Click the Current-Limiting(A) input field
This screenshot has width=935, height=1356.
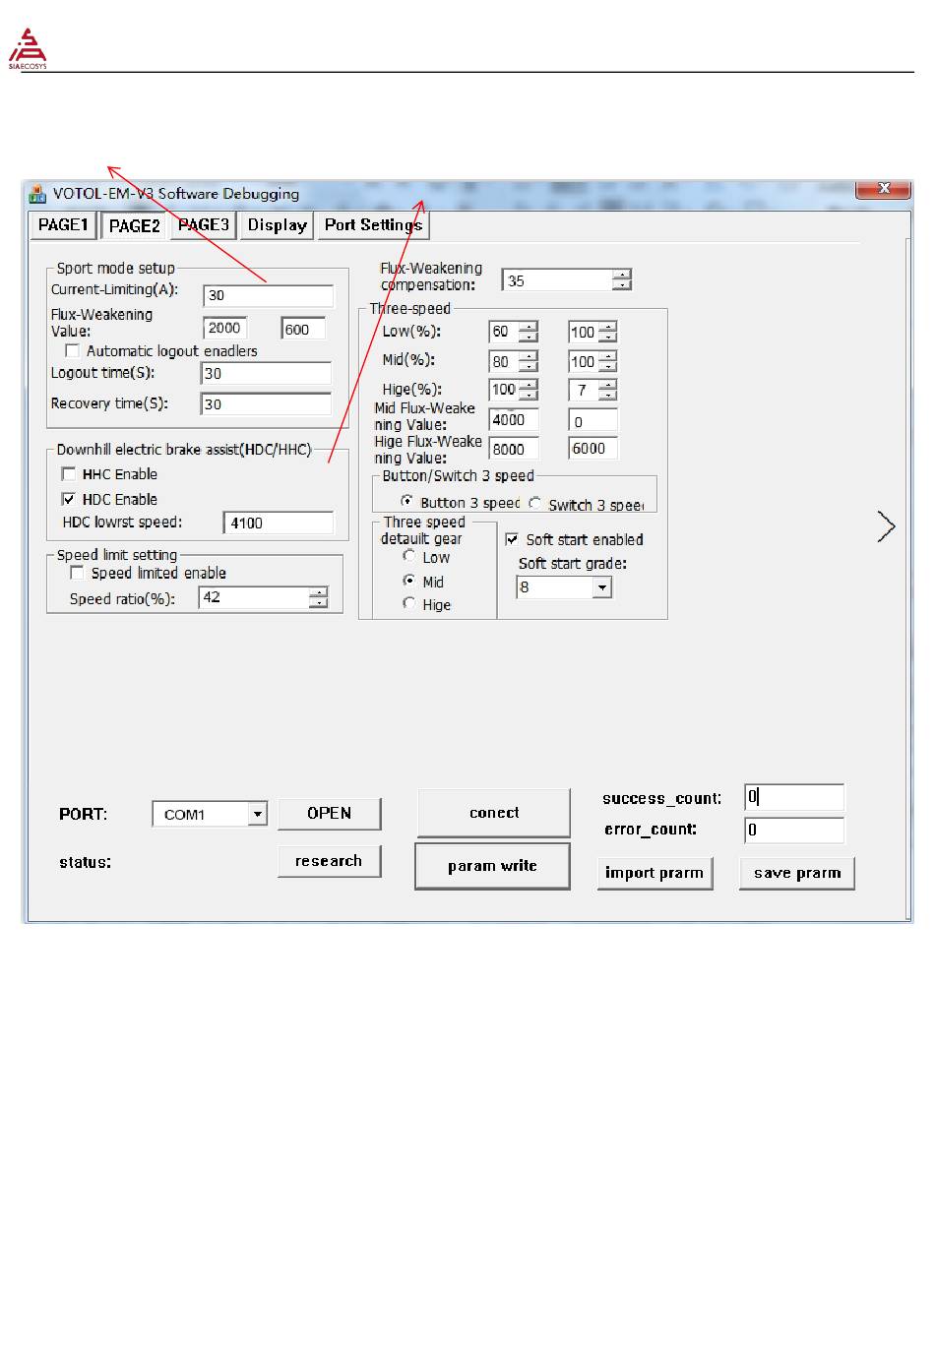coord(269,295)
